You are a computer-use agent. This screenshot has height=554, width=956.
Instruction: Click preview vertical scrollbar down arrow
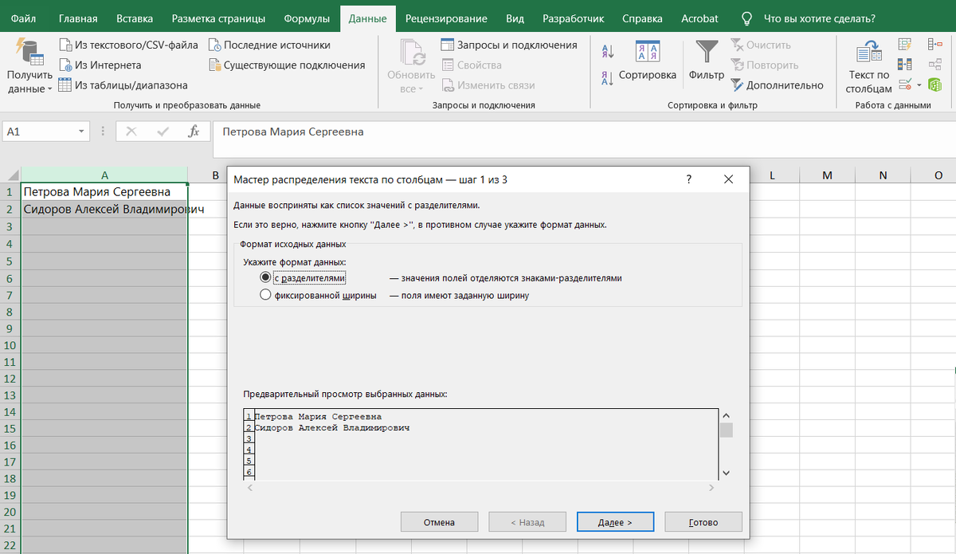tap(726, 473)
